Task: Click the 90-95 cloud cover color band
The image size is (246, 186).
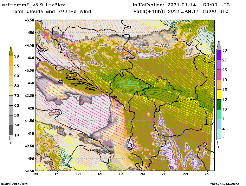Action: point(11,71)
